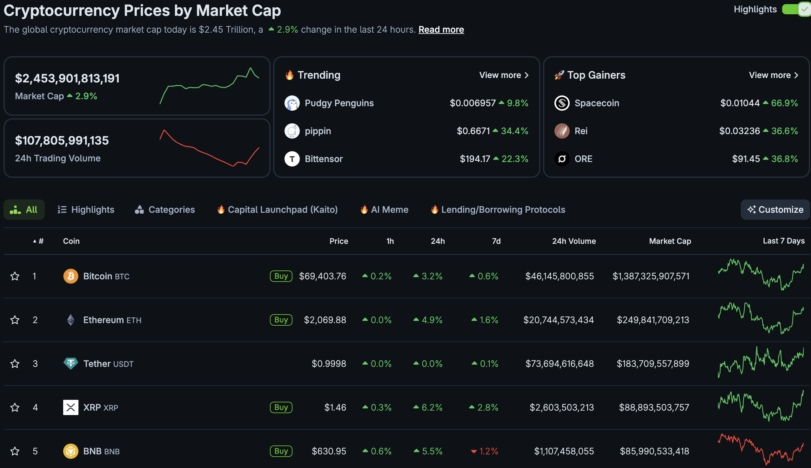Click the Highlights list icon in tabs

pyautogui.click(x=62, y=210)
